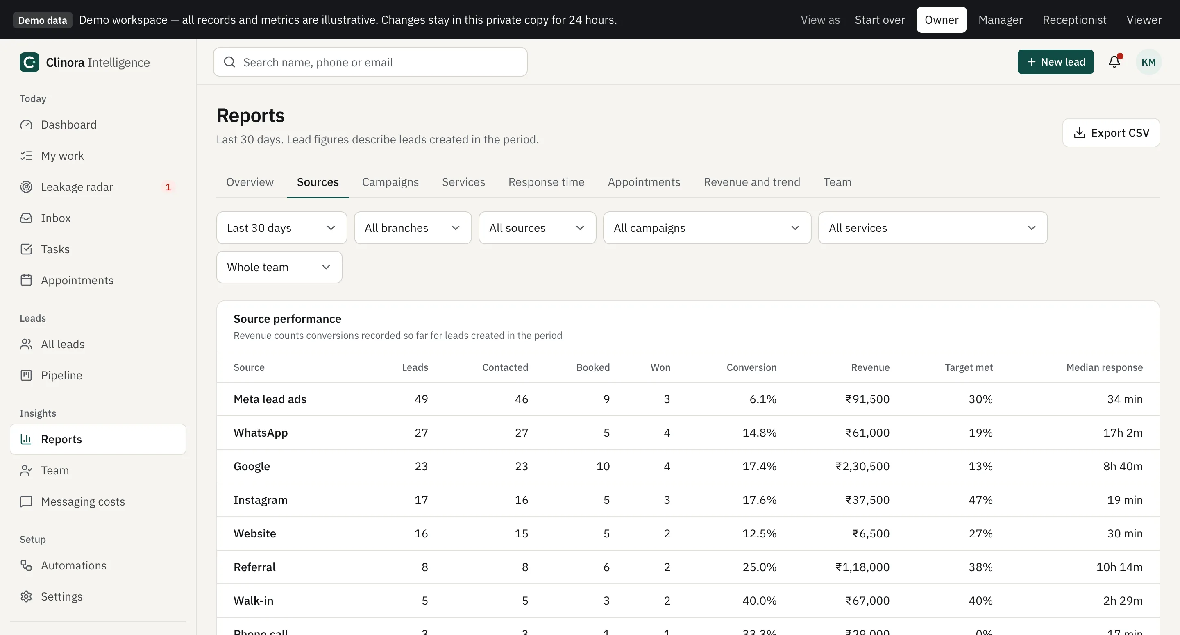Open the Response time tab
The image size is (1180, 635).
point(546,182)
